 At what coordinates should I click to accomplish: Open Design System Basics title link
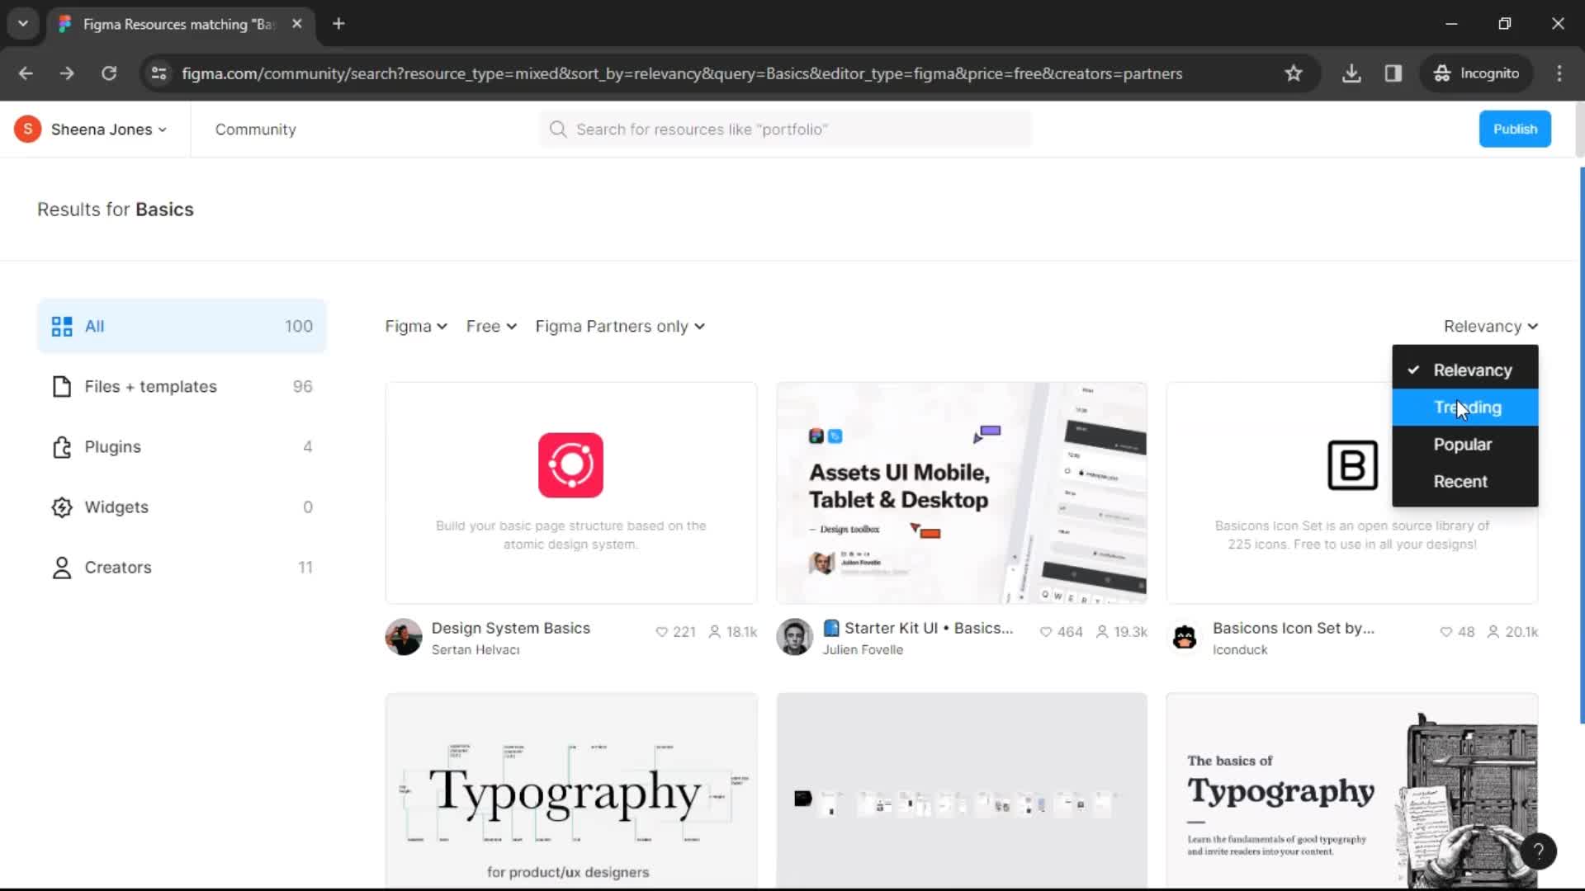pos(510,628)
